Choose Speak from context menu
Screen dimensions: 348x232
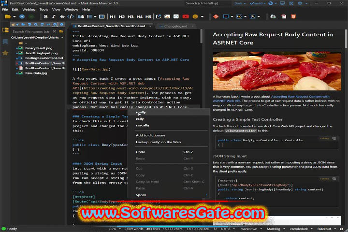(x=169, y=195)
